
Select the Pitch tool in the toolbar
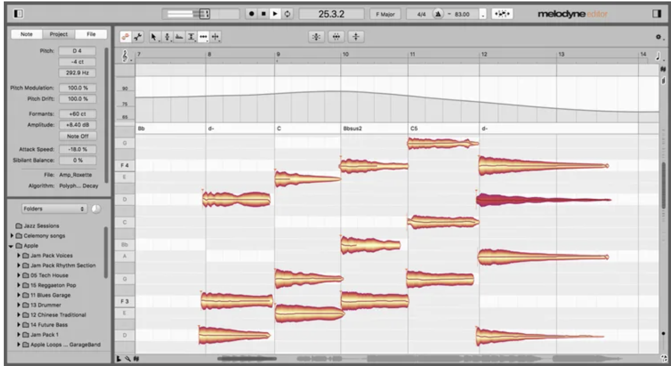[167, 36]
